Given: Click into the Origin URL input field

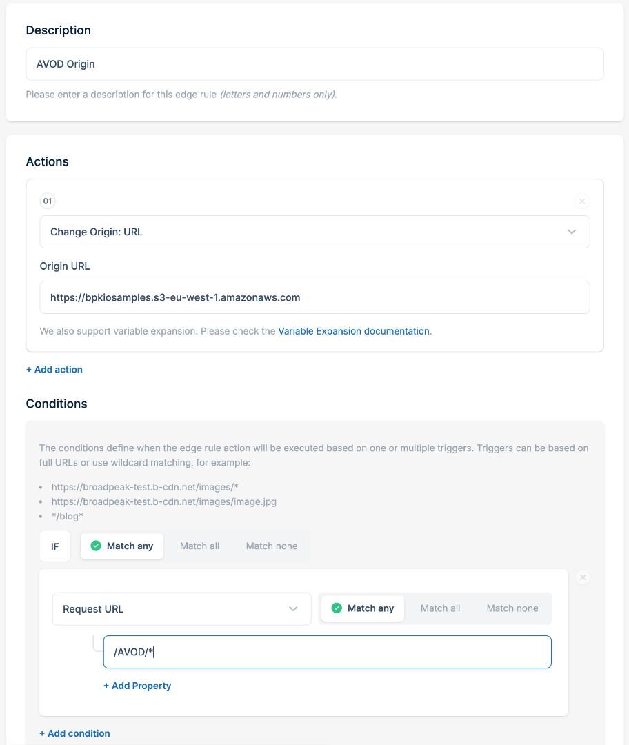Looking at the screenshot, I should 314,298.
